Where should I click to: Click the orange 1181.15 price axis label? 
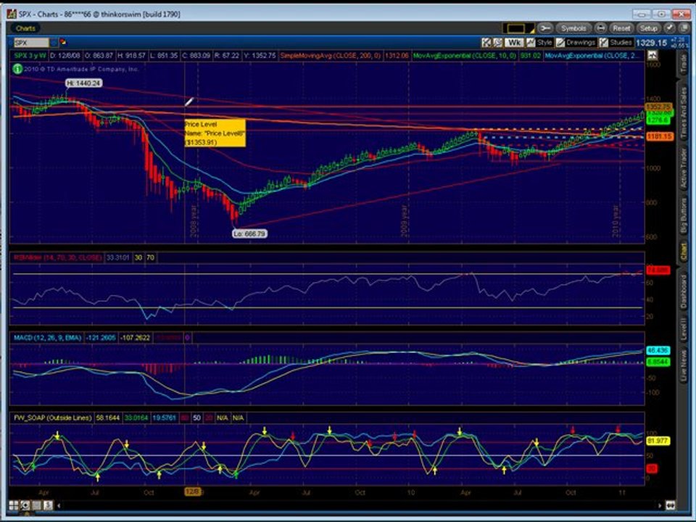660,137
